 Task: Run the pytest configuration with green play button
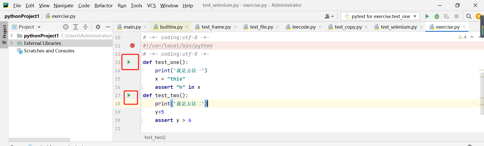[x=427, y=16]
